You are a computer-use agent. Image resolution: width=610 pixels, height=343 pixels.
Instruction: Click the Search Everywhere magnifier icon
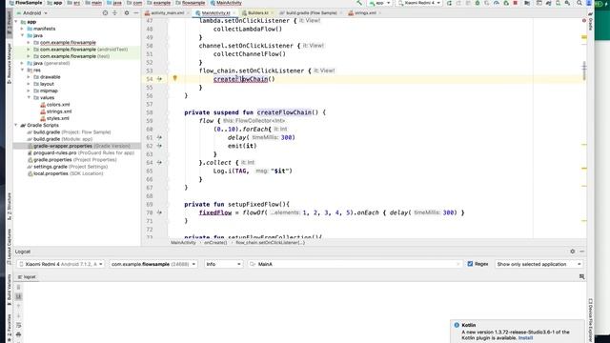click(x=579, y=3)
